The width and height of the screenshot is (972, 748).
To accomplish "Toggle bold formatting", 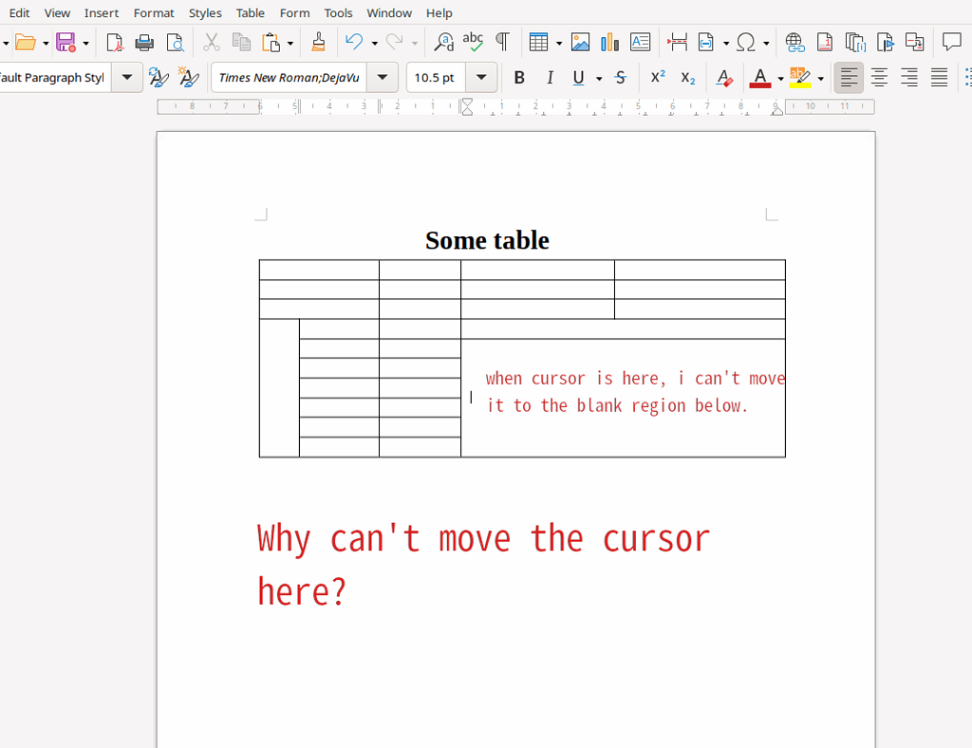I will pyautogui.click(x=519, y=77).
